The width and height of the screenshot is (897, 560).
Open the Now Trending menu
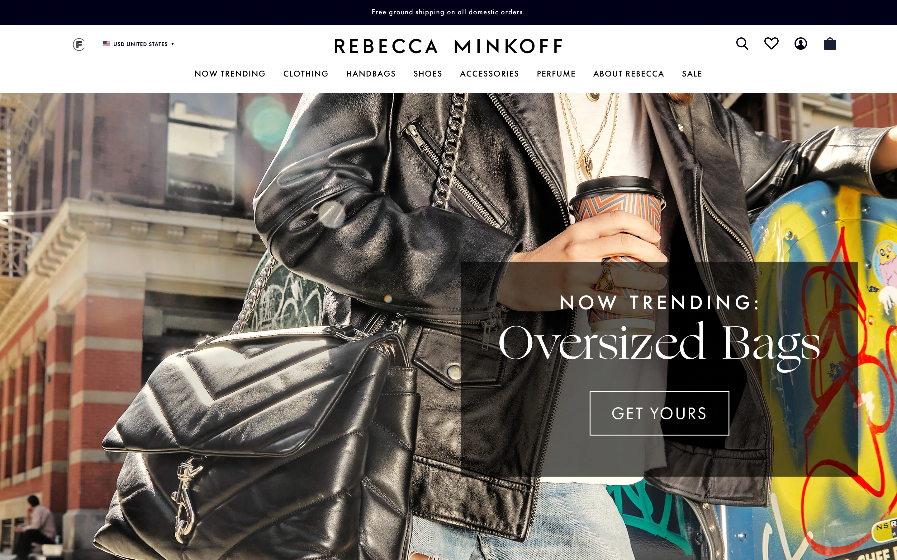click(x=230, y=74)
